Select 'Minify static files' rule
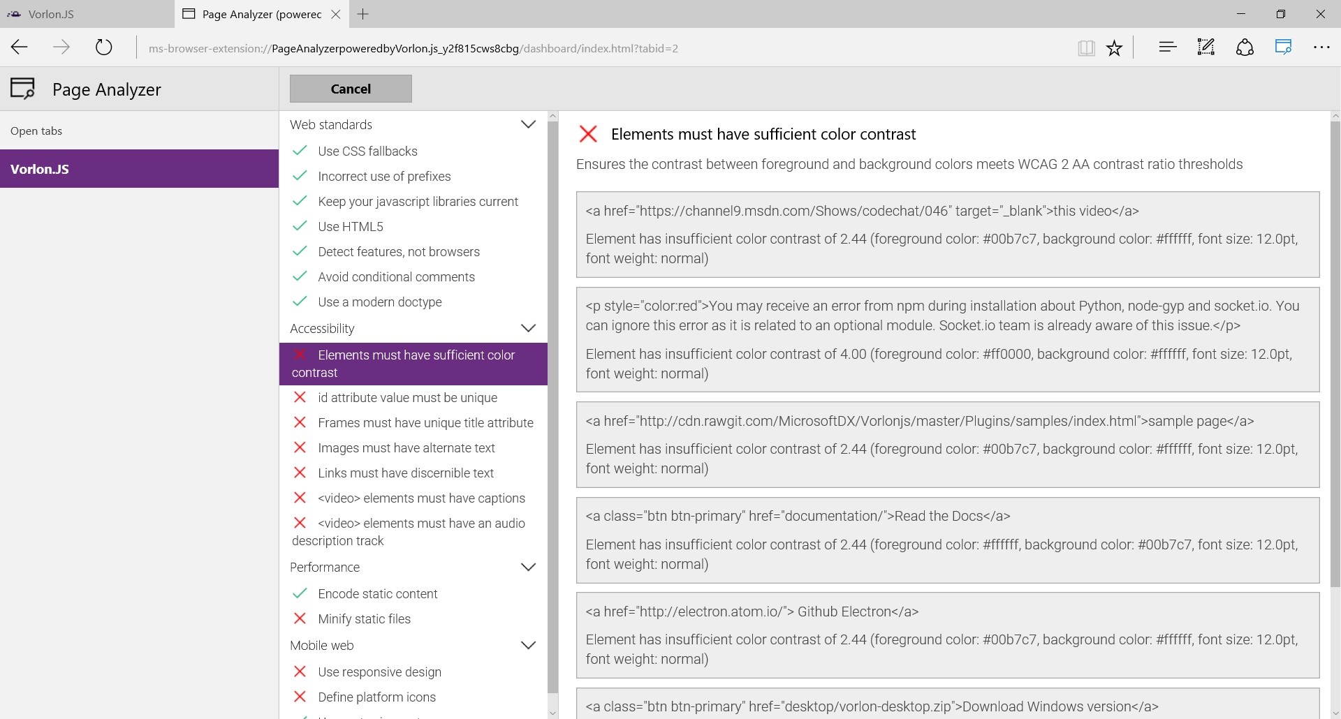This screenshot has width=1341, height=719. [364, 619]
